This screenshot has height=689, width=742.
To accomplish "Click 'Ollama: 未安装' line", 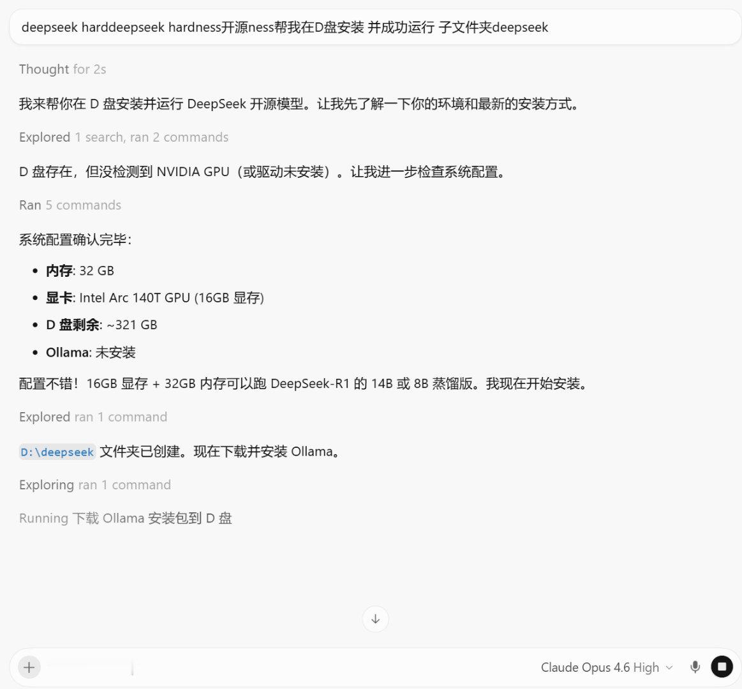I will [91, 352].
